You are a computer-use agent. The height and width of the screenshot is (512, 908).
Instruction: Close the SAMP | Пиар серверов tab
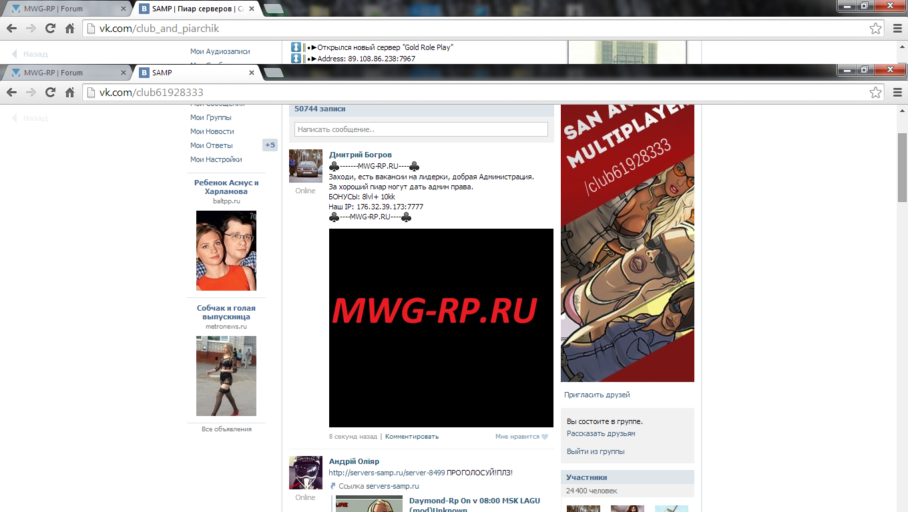click(x=252, y=9)
